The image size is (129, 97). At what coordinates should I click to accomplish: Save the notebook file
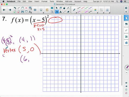22,12
